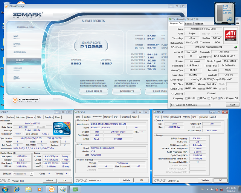The height and width of the screenshot is (193, 241).
Task: Click the mainboard model field P55-GD65 (MS-7583)
Action: (x=108, y=127)
